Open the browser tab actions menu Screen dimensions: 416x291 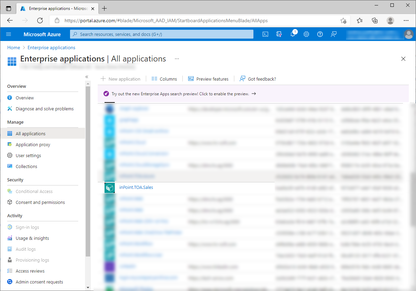pyautogui.click(x=9, y=8)
